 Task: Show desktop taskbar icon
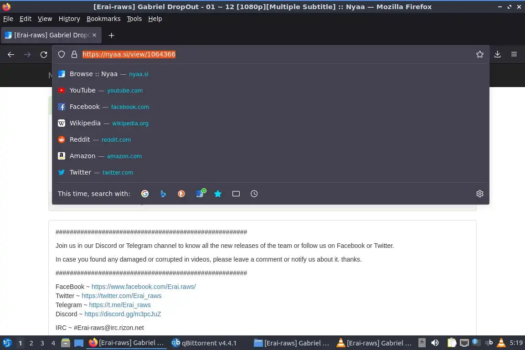click(79, 343)
